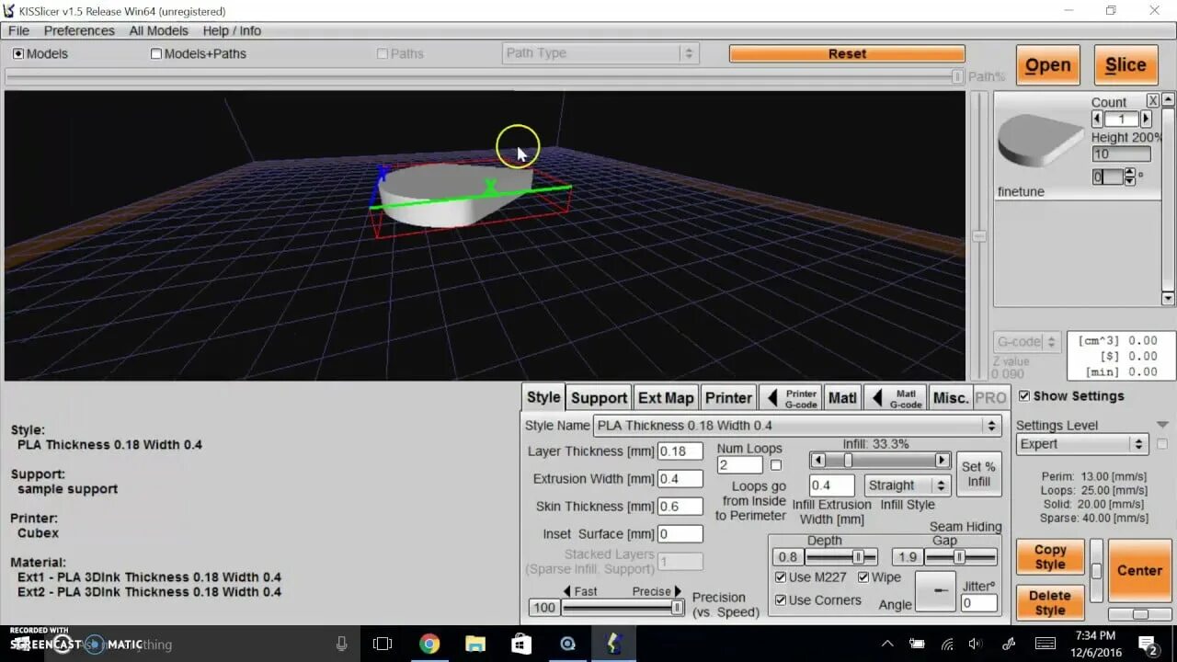Click the Skin Thickness input field
The height and width of the screenshot is (662, 1177).
[680, 507]
